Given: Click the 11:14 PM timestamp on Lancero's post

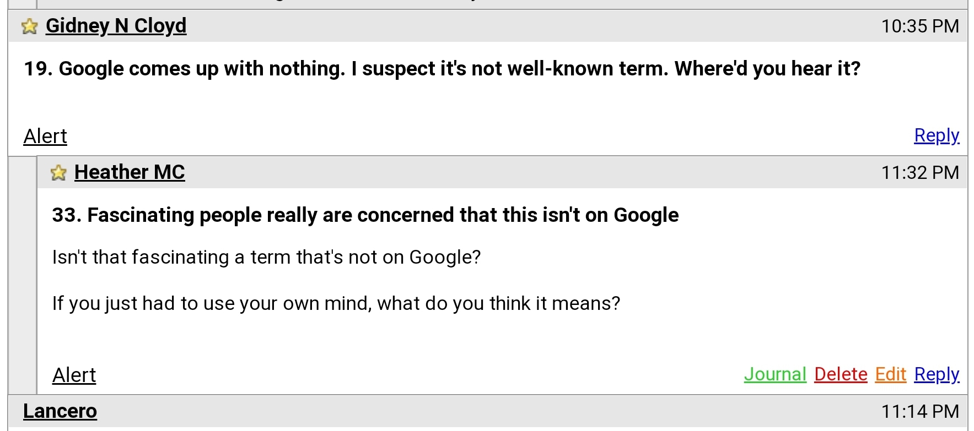Looking at the screenshot, I should click(x=919, y=412).
